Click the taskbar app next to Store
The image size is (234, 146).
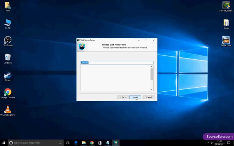coord(108,143)
